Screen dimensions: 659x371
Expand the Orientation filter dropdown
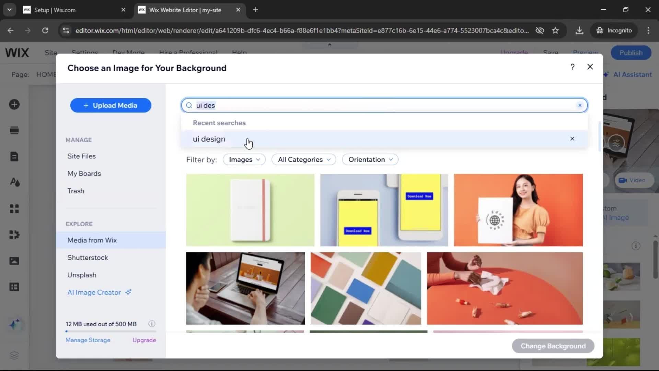pyautogui.click(x=370, y=159)
